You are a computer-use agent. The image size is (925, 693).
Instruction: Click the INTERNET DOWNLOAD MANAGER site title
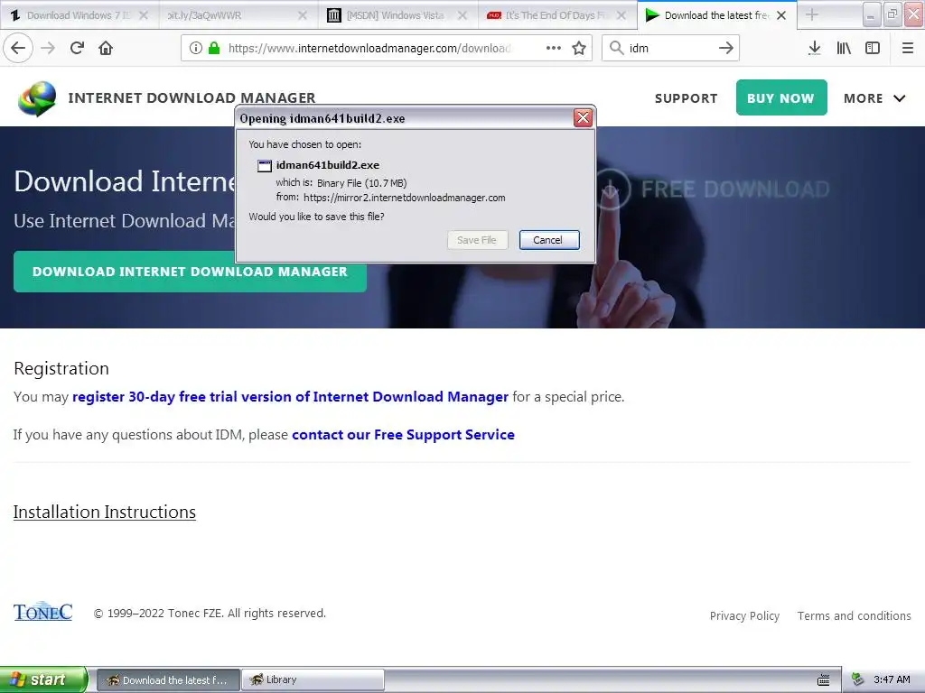[192, 97]
